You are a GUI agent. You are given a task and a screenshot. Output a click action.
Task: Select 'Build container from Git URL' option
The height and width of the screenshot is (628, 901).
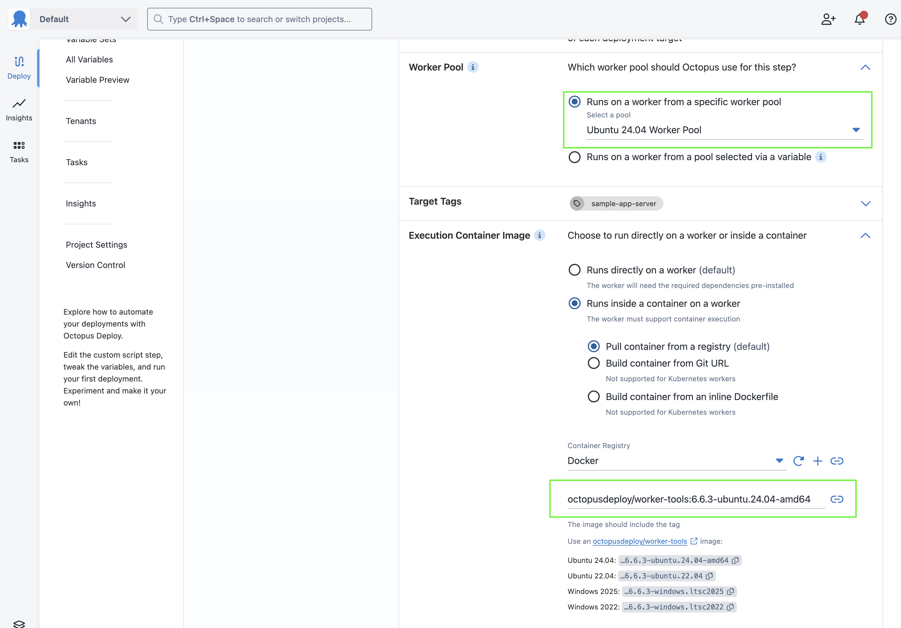(594, 363)
